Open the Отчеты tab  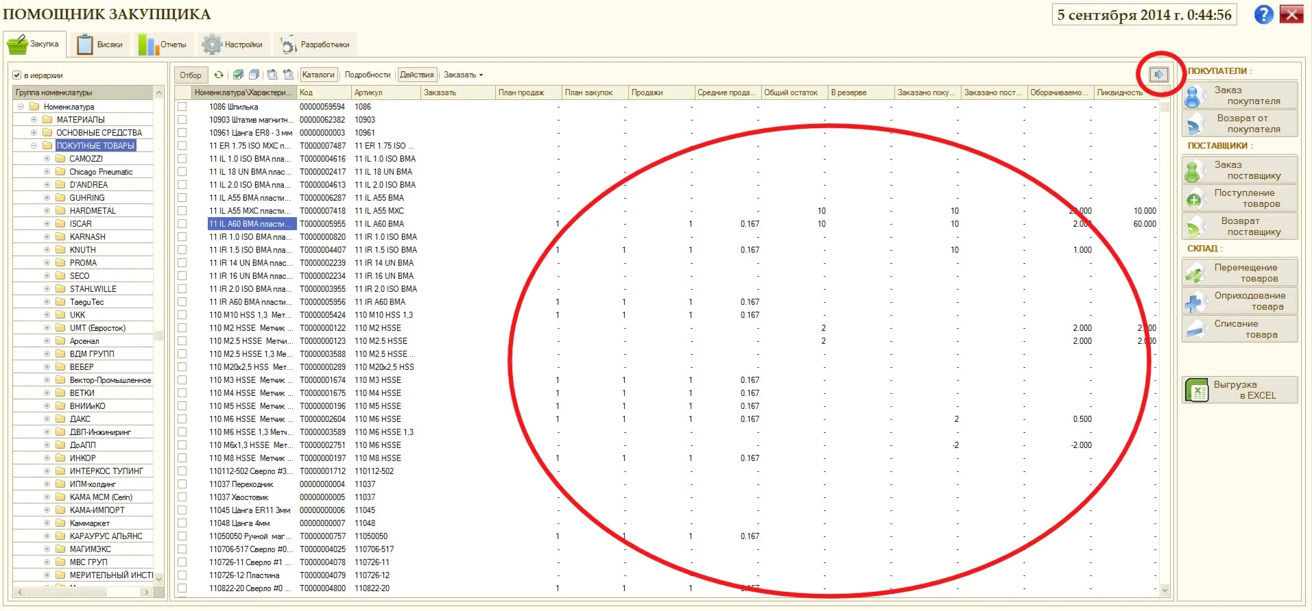(x=163, y=45)
